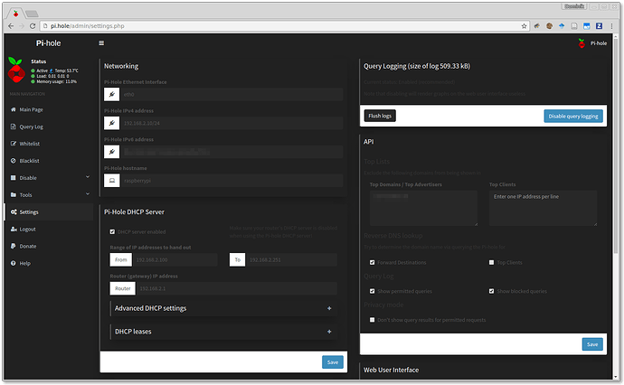Click the Pi-hole title link
Image resolution: width=624 pixels, height=385 pixels.
[x=48, y=43]
